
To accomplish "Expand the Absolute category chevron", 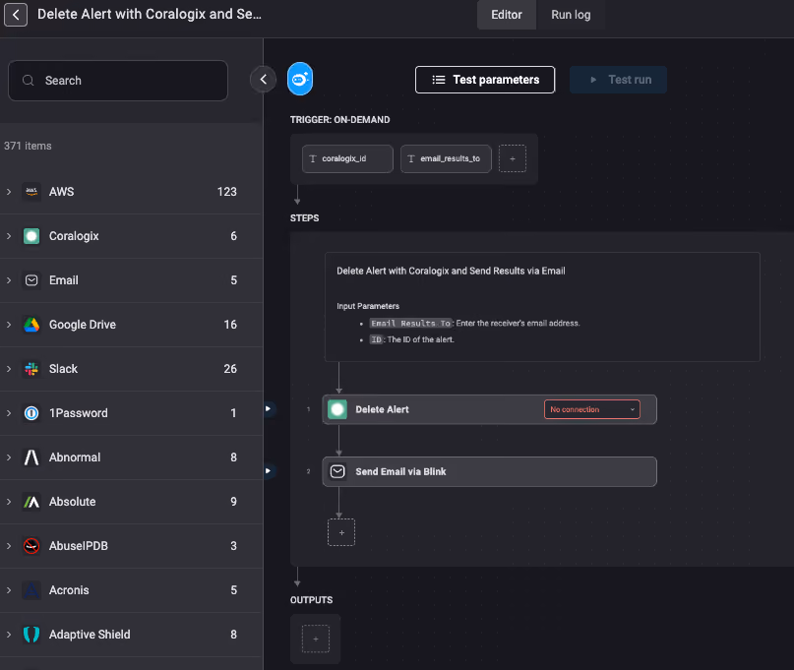I will 9,502.
